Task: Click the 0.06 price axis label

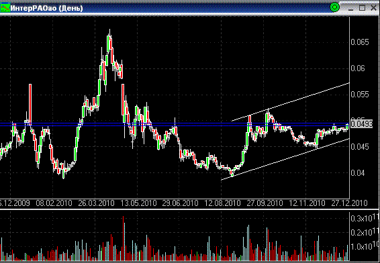Action: click(x=358, y=68)
